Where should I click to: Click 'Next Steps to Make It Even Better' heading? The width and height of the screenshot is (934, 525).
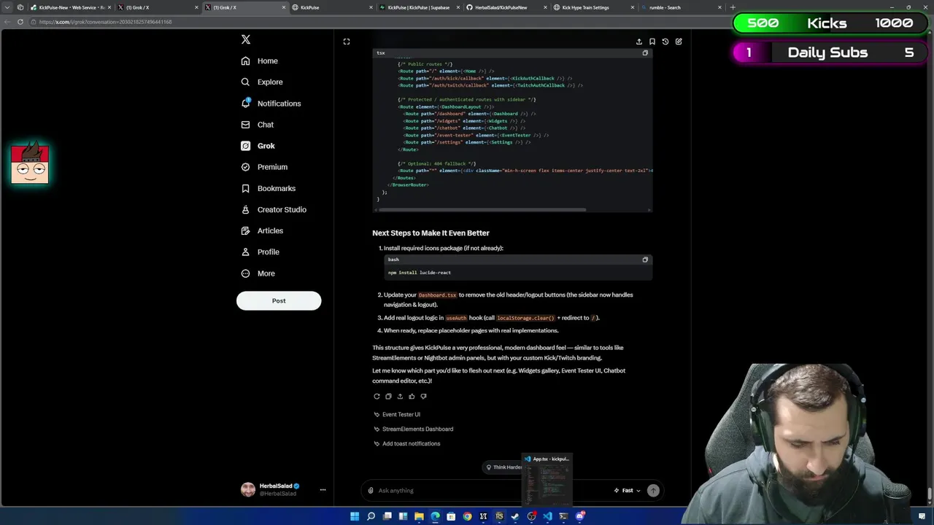click(x=431, y=233)
